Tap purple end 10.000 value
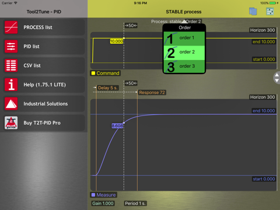280x210 pixels. click(x=264, y=111)
